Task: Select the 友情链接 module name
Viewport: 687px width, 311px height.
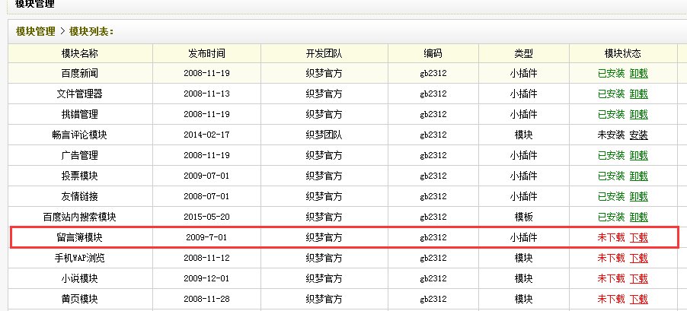Action: (x=79, y=196)
